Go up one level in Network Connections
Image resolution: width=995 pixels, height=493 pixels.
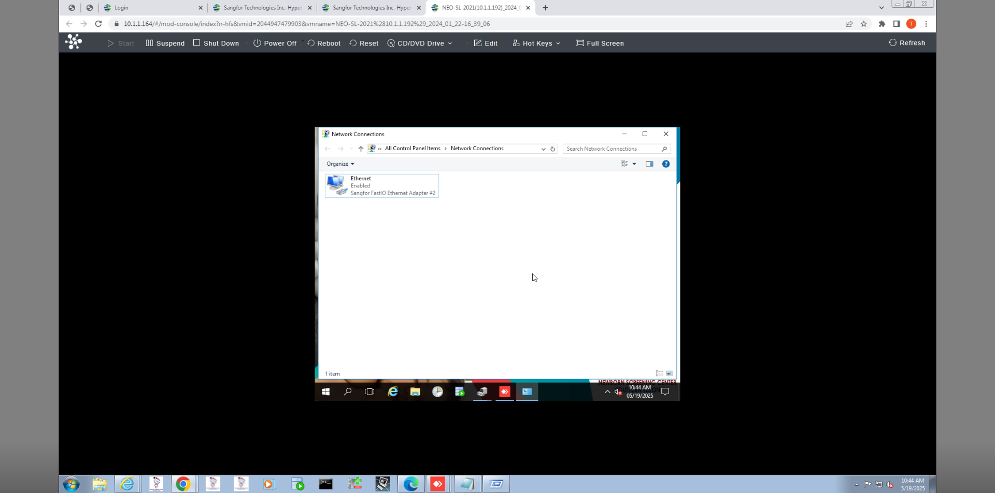tap(361, 149)
